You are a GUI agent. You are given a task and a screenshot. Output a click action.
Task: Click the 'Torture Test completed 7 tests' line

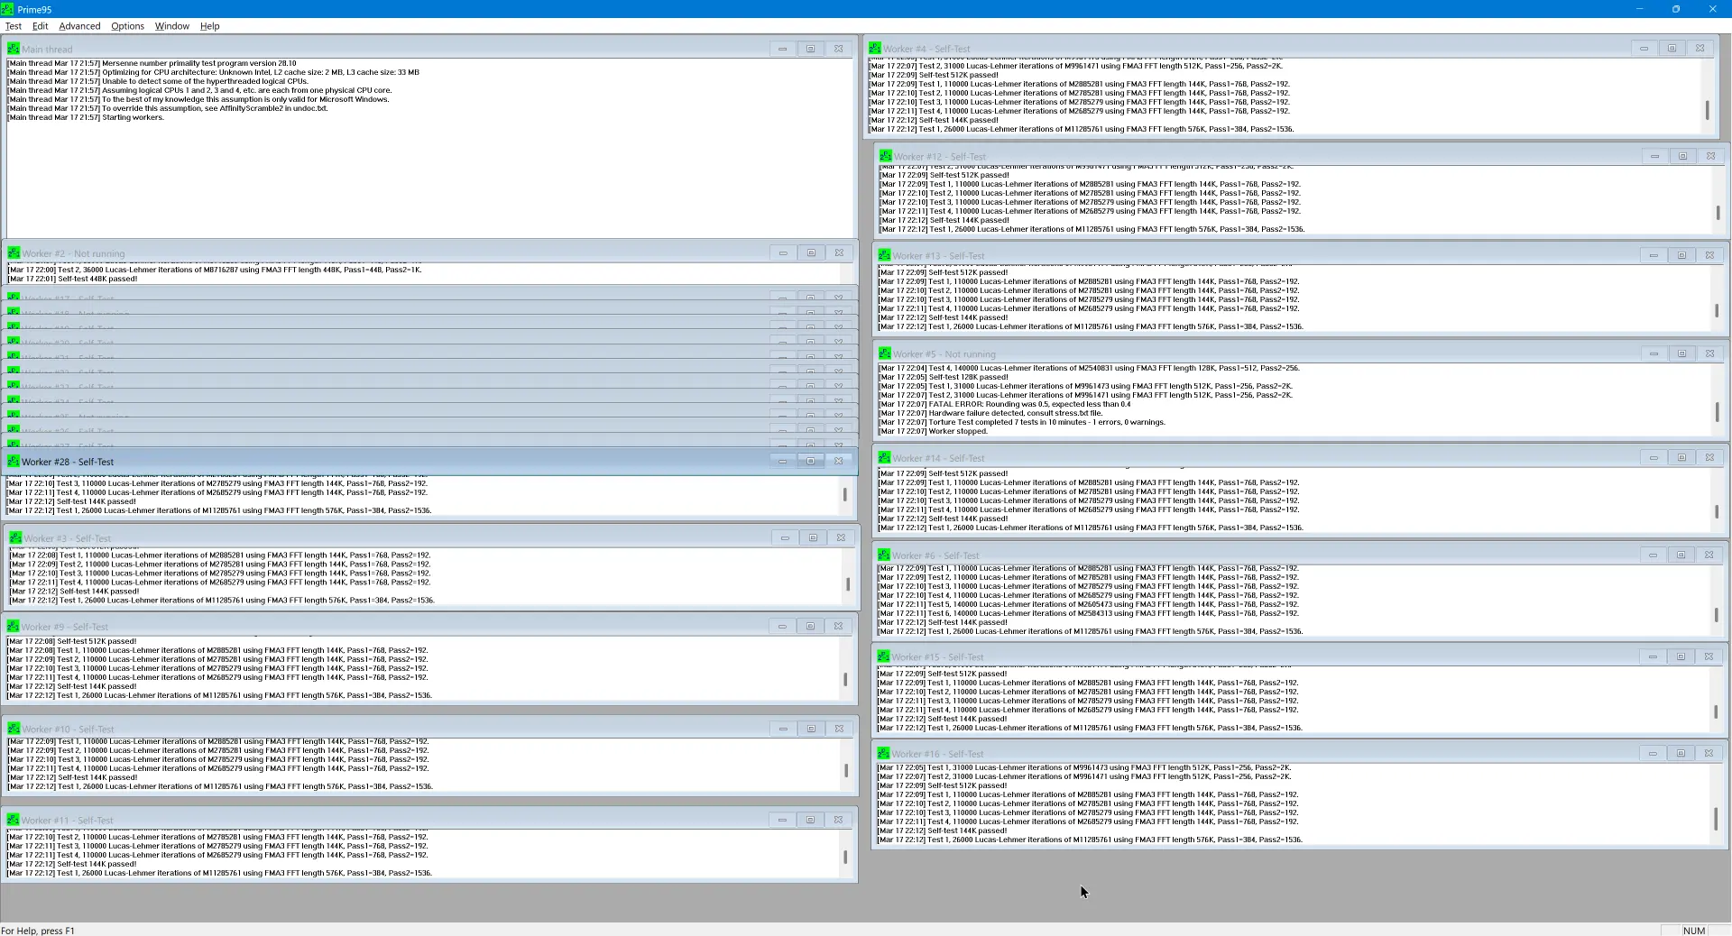click(1022, 422)
